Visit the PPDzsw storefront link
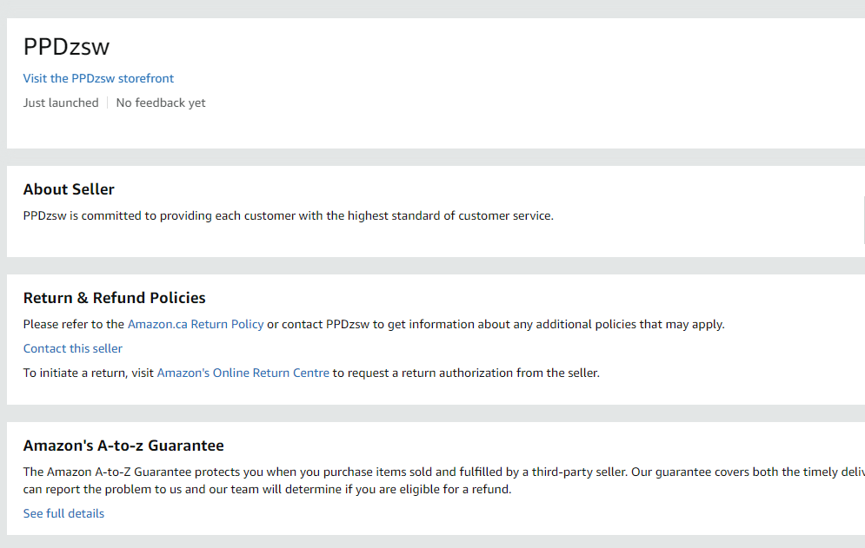865x548 pixels. click(x=98, y=78)
